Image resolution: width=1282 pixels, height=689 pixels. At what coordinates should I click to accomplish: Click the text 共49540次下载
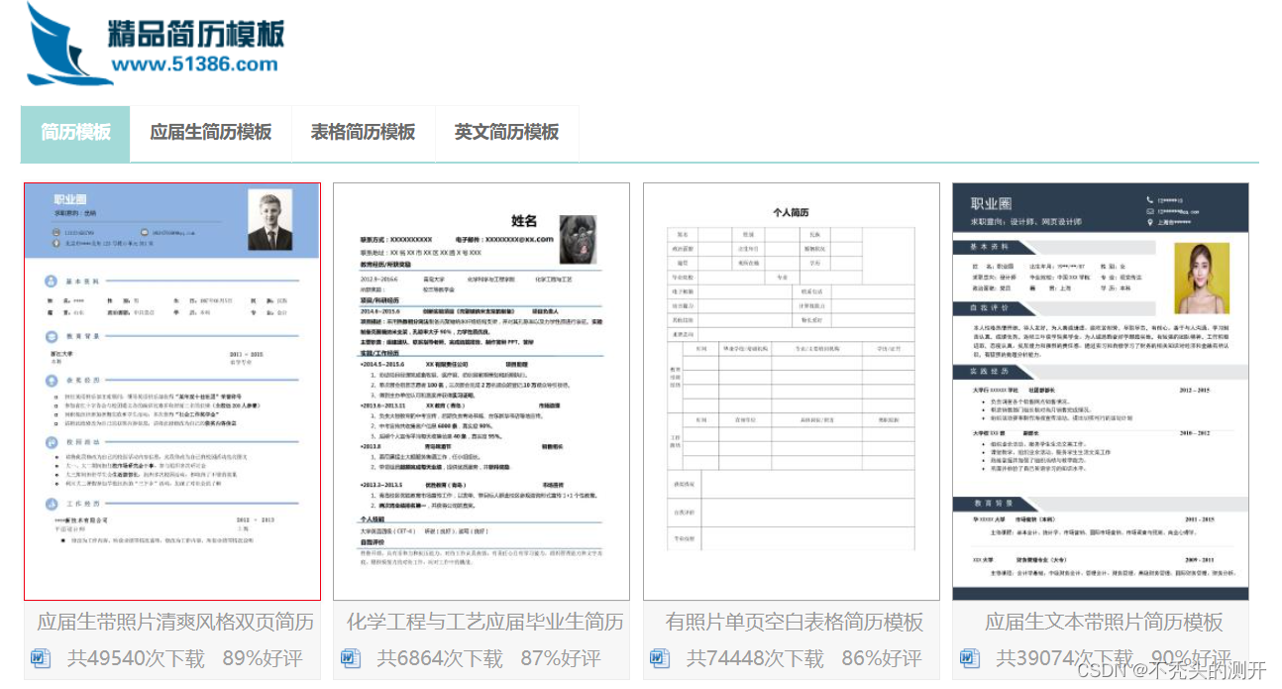[136, 658]
